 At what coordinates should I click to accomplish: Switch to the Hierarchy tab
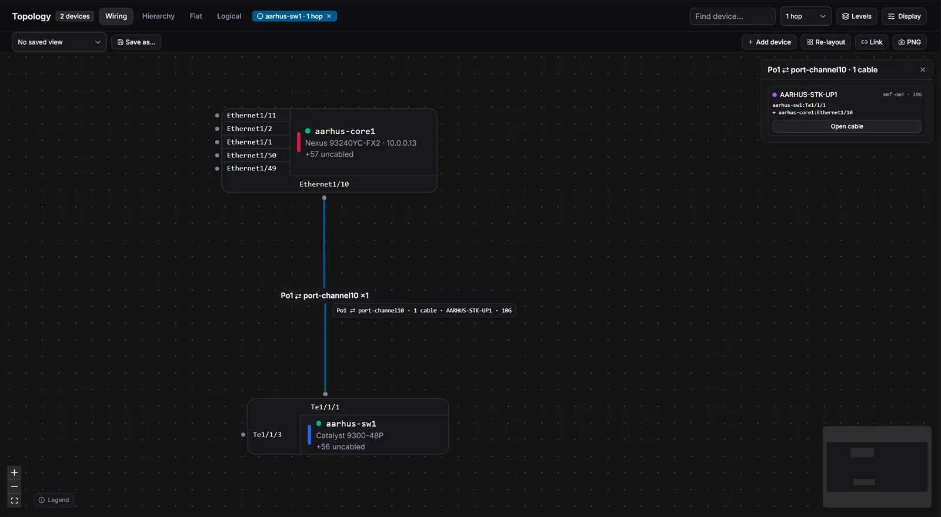coord(158,16)
